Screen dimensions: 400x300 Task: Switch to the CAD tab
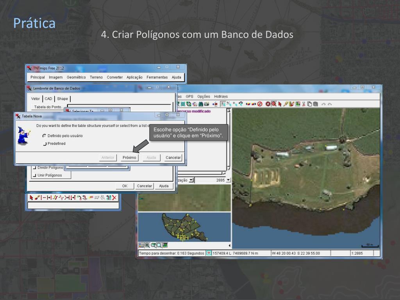coord(48,99)
